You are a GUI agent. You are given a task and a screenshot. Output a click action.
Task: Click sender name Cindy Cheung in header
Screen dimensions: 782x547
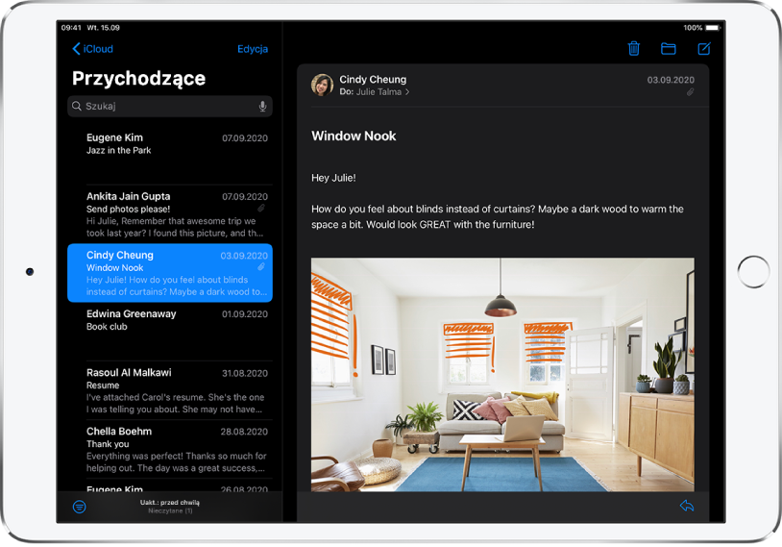[x=373, y=80]
